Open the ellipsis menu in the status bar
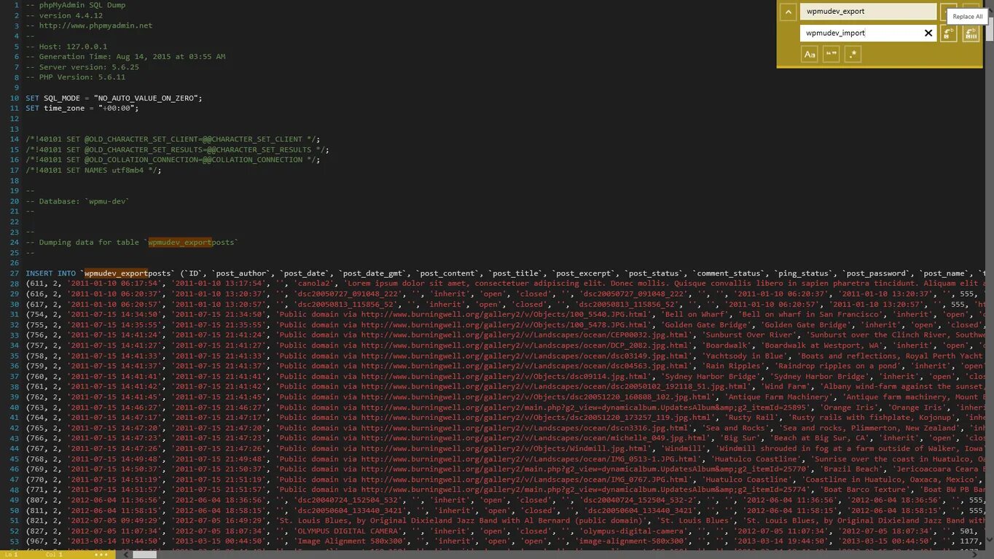Viewport: 994px width, 559px height. coord(100,554)
